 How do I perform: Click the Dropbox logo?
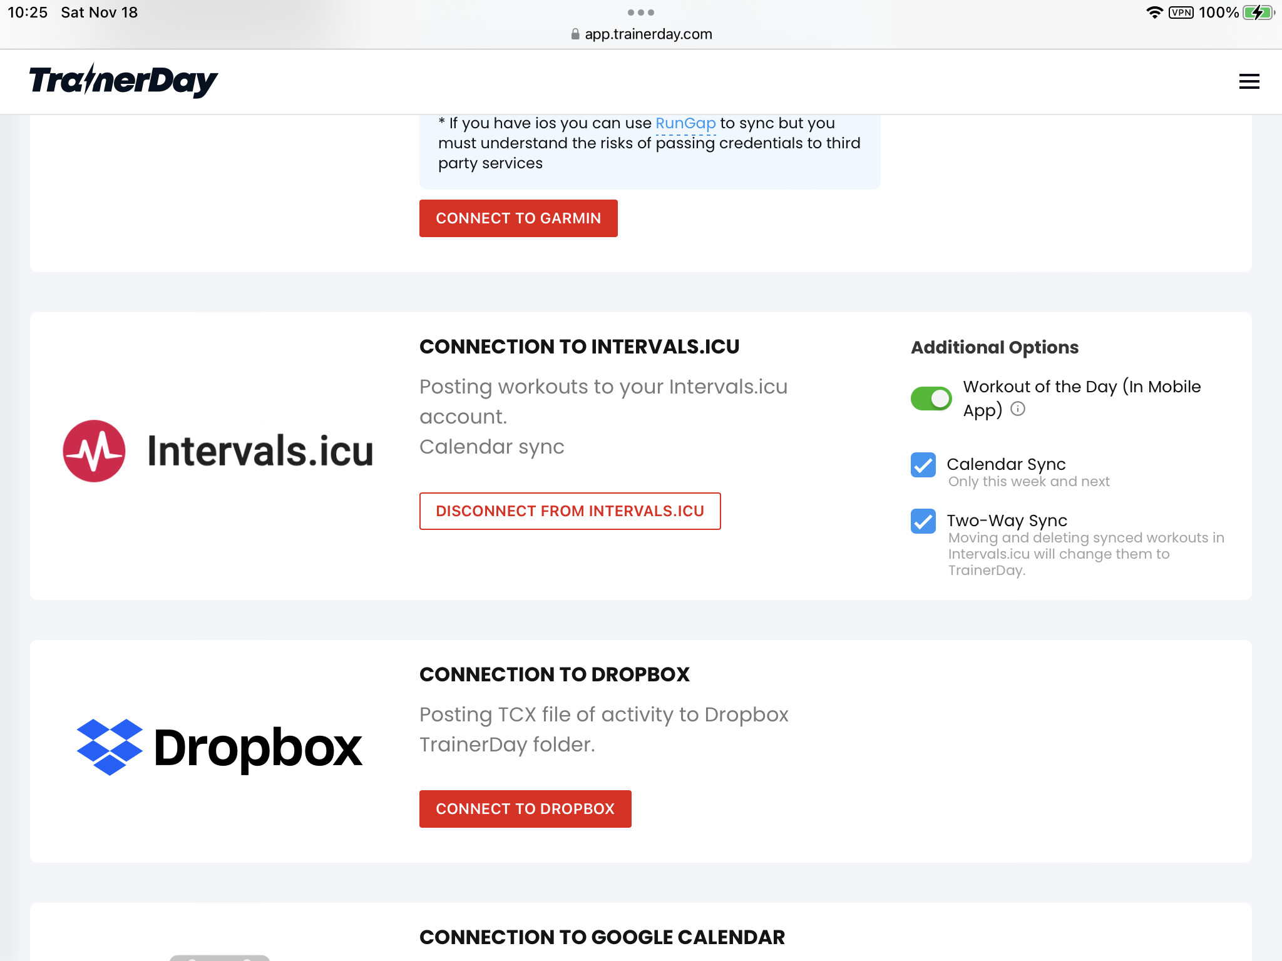pos(219,747)
